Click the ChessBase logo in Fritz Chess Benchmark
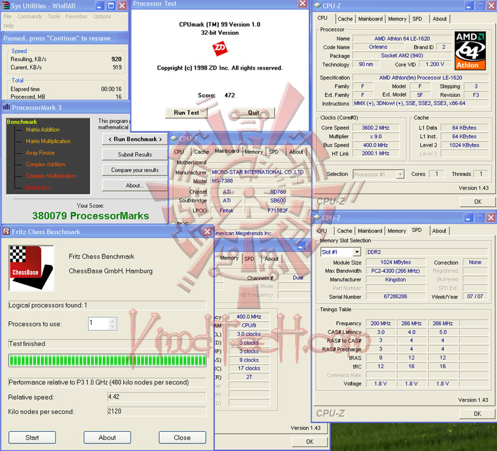This screenshot has width=497, height=451. (31, 268)
